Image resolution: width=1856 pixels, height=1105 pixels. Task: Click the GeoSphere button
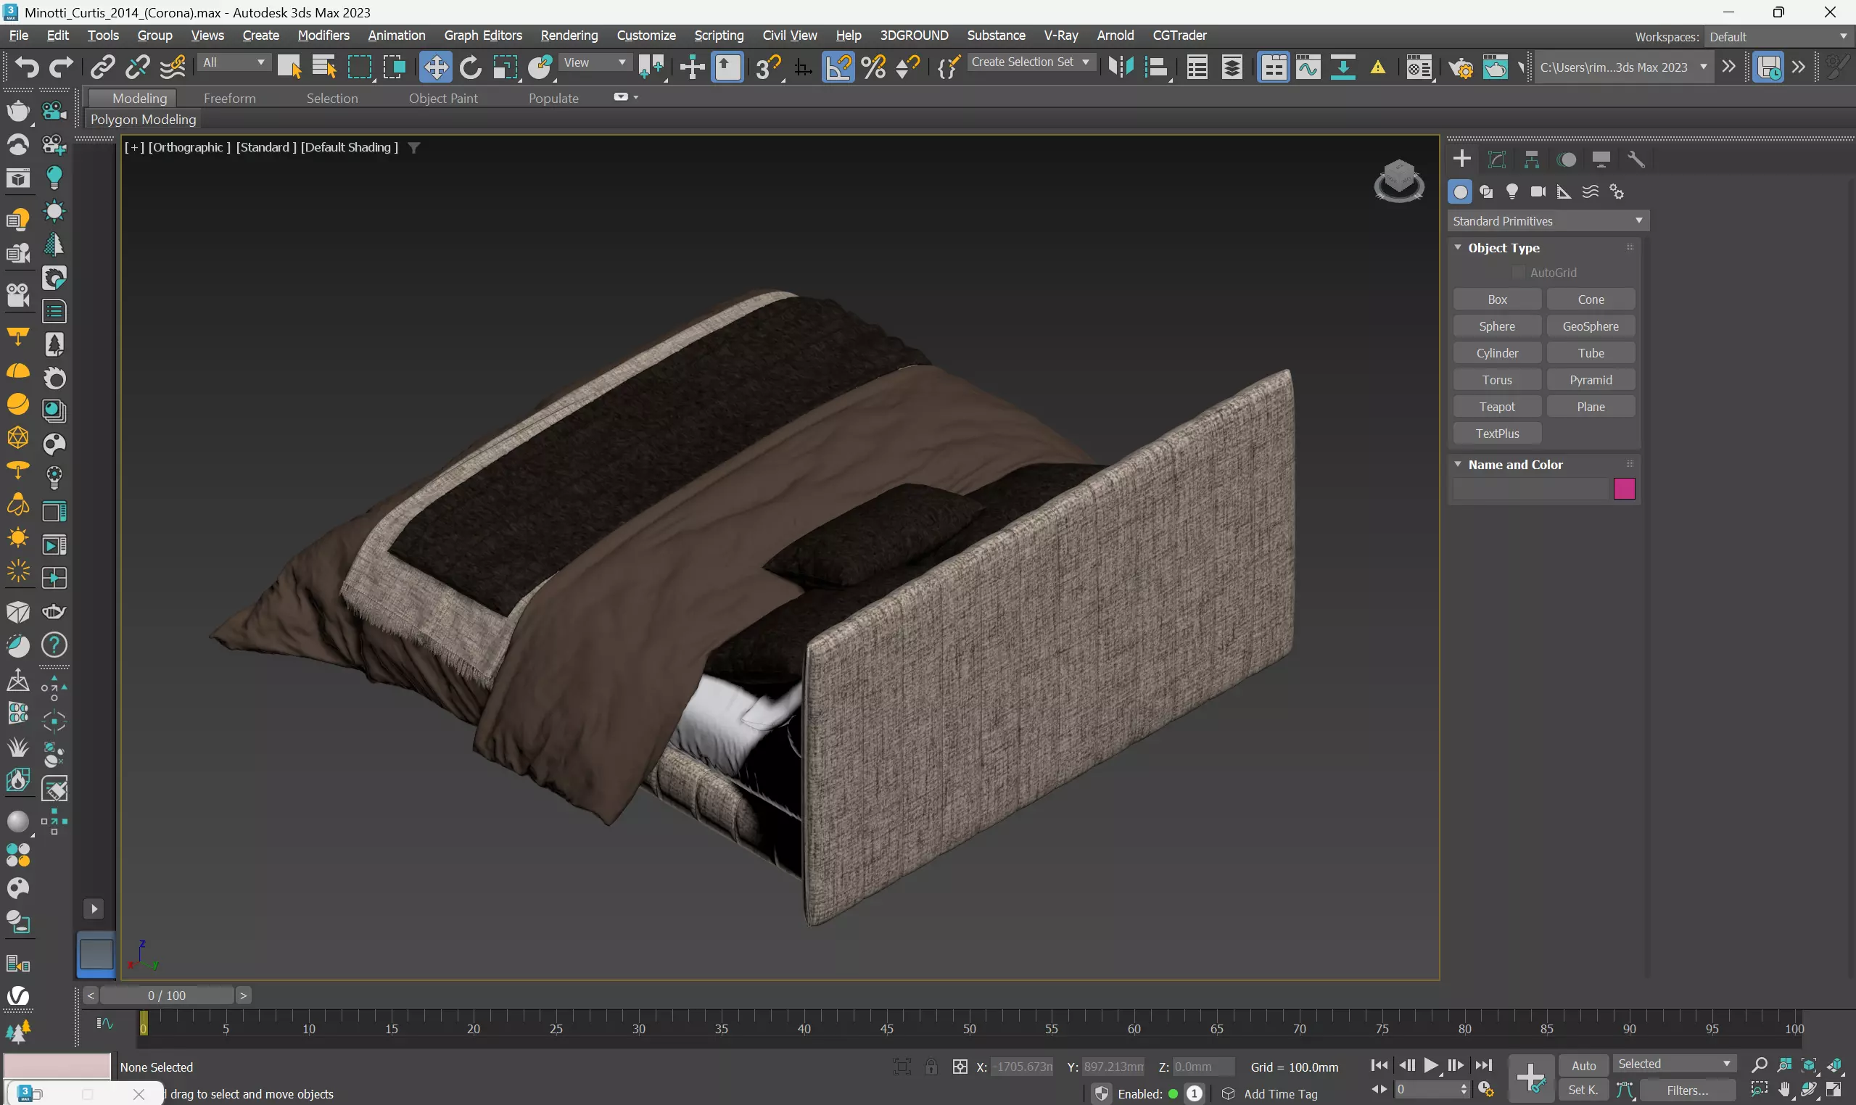pyautogui.click(x=1590, y=326)
